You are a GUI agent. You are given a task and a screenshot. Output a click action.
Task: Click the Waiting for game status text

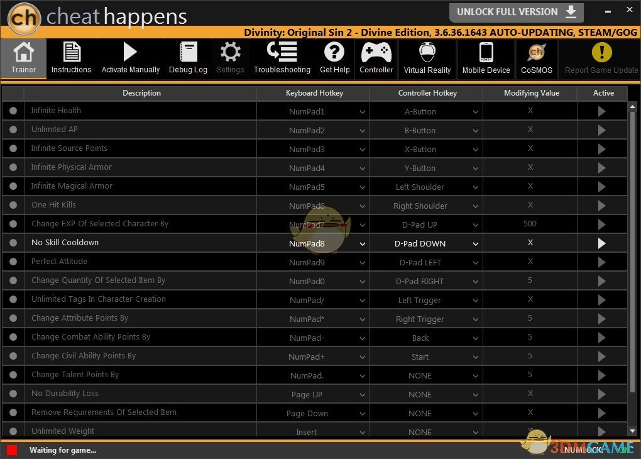(63, 450)
